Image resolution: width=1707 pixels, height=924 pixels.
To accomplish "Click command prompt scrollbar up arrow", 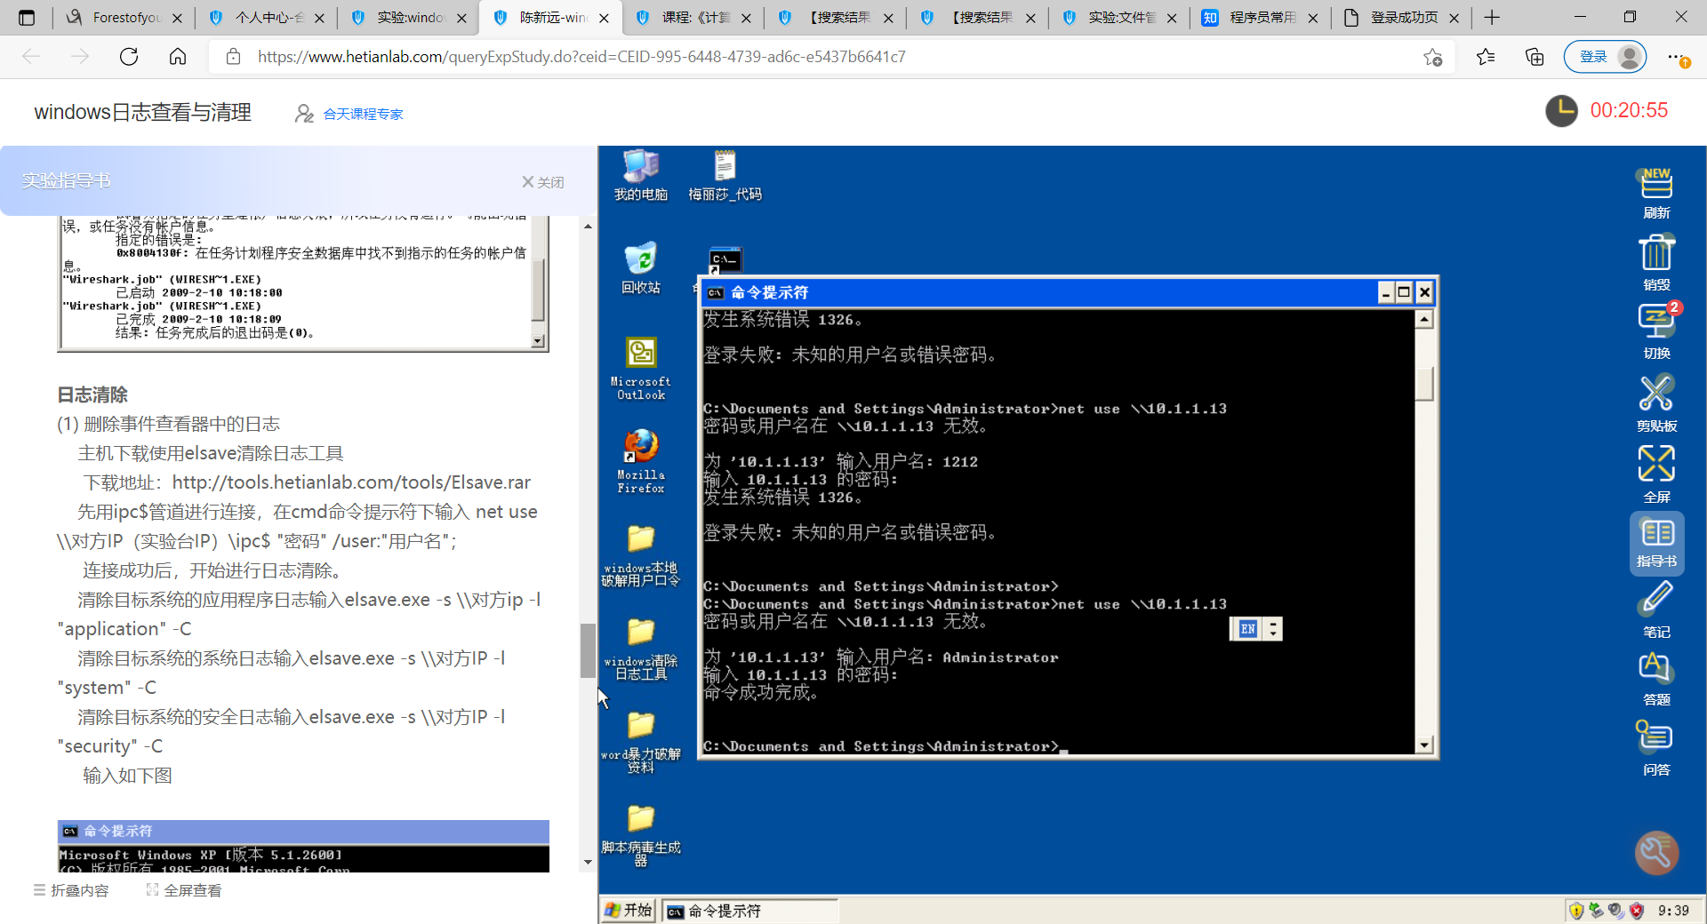I will click(x=1424, y=319).
